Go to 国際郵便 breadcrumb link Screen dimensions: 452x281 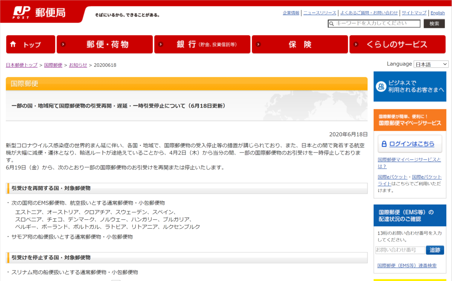point(53,65)
